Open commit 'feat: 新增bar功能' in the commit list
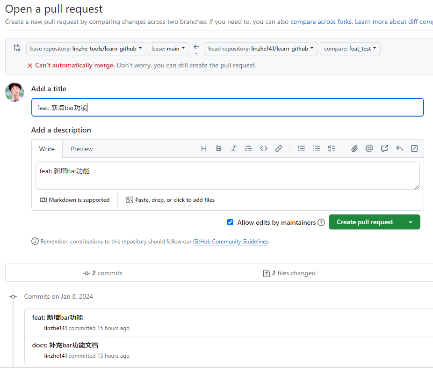433x368 pixels. [x=58, y=318]
